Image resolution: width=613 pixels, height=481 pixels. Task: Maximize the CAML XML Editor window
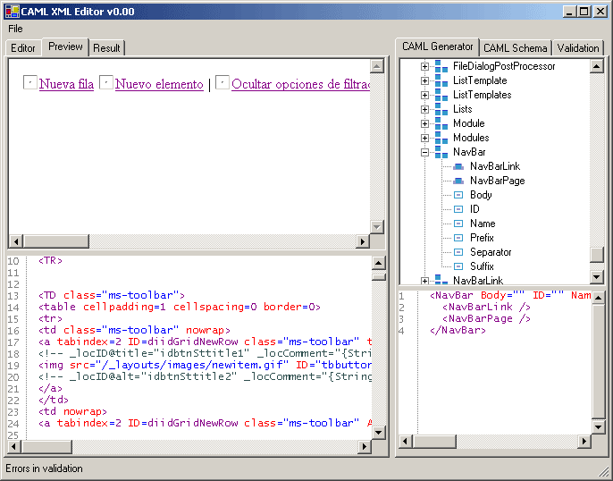click(x=584, y=12)
